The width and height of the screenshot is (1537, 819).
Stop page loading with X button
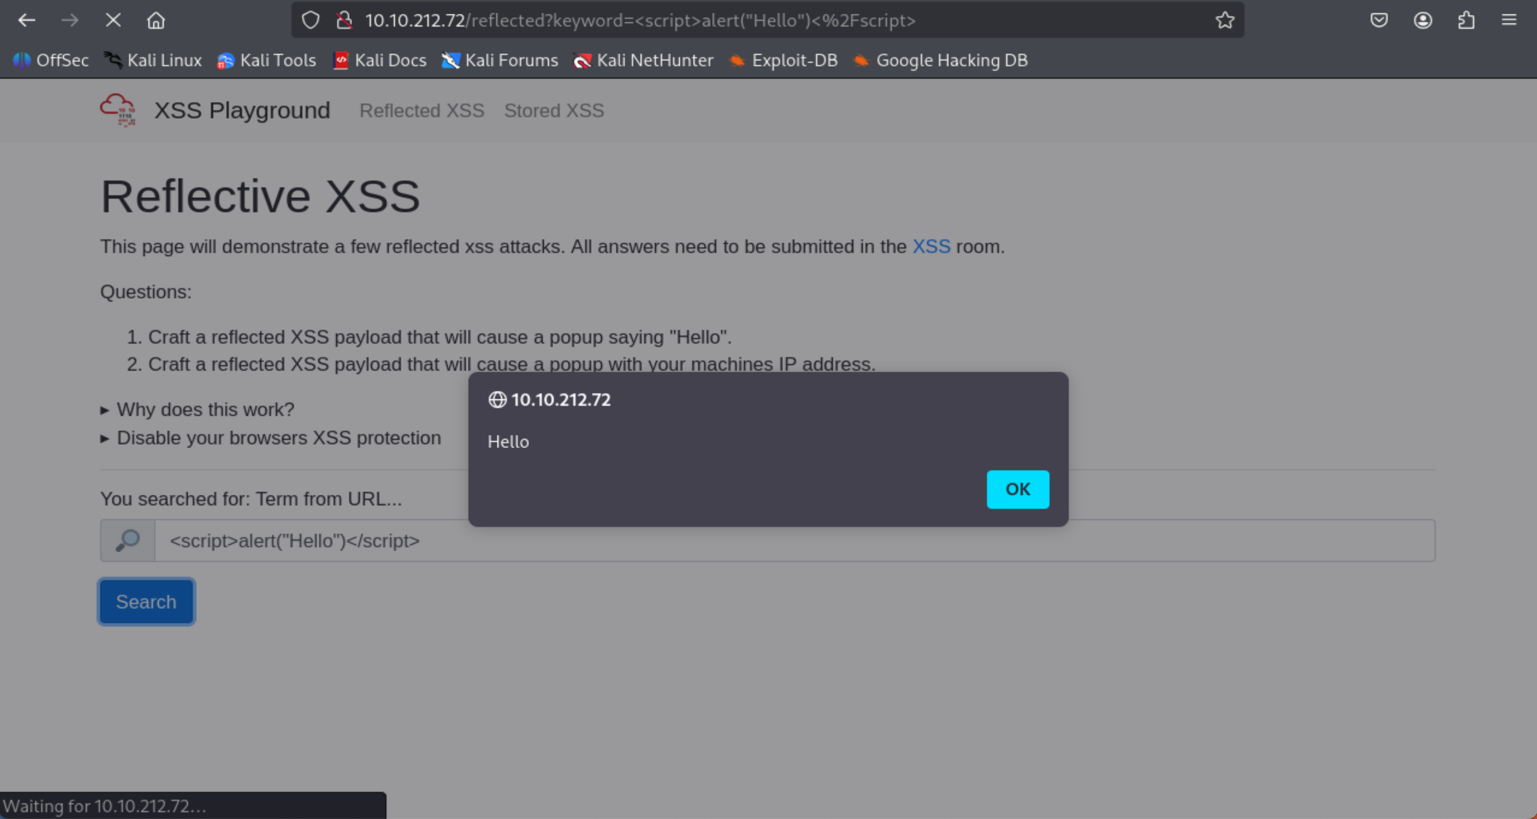(x=113, y=20)
